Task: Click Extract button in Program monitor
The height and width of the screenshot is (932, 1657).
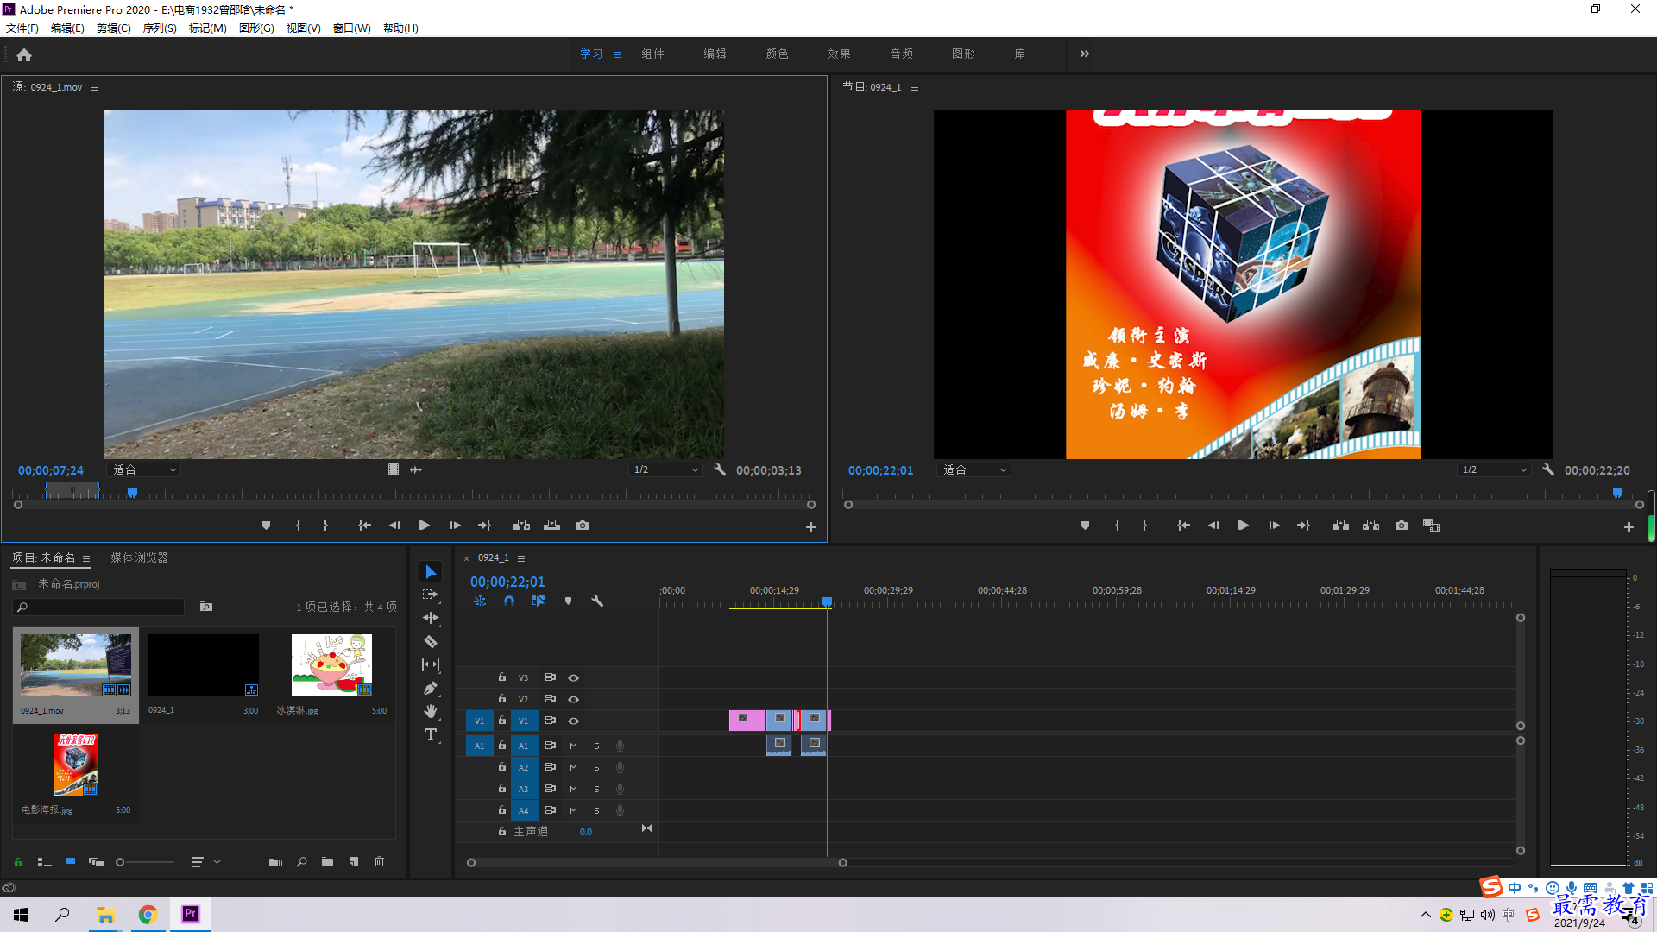Action: click(1370, 526)
